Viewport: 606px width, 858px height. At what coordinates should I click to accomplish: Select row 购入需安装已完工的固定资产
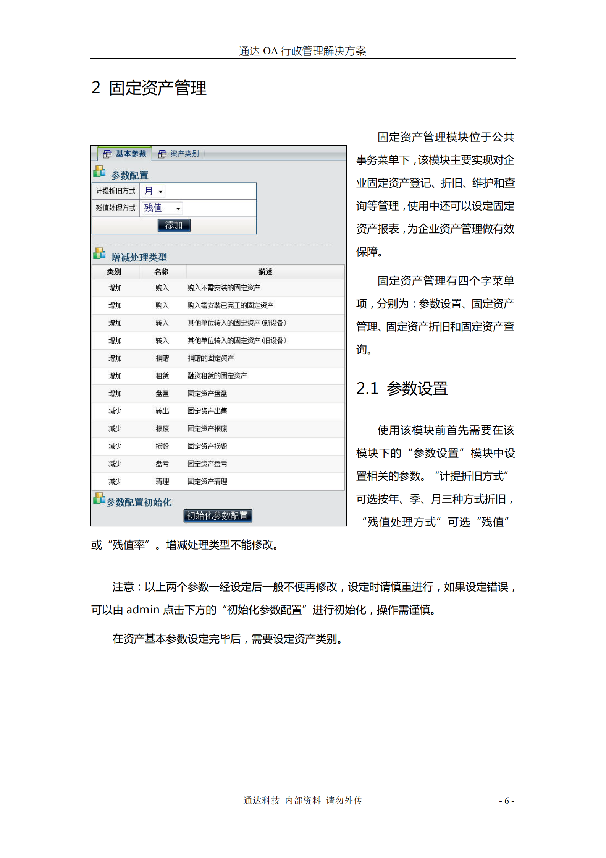(218, 305)
